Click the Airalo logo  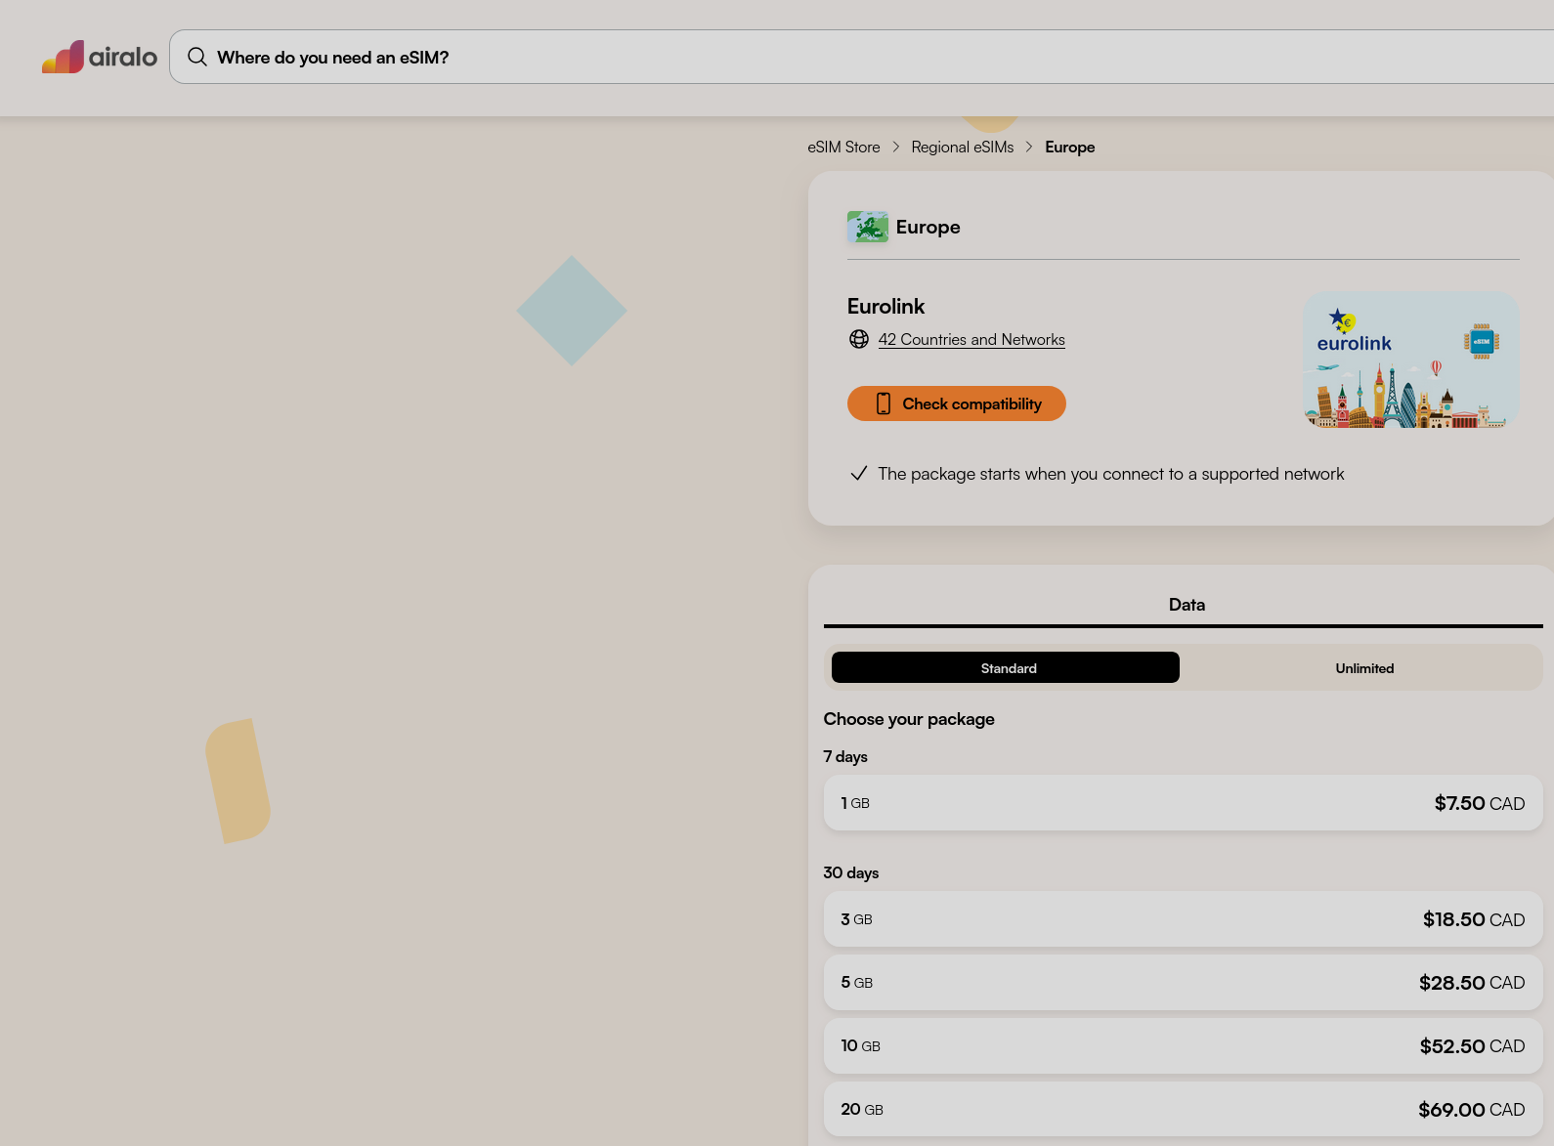tap(100, 57)
